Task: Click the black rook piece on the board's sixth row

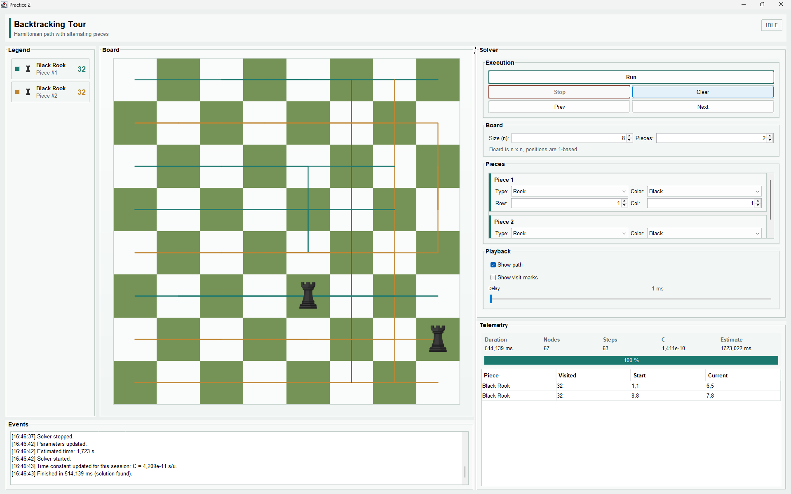Action: point(308,295)
